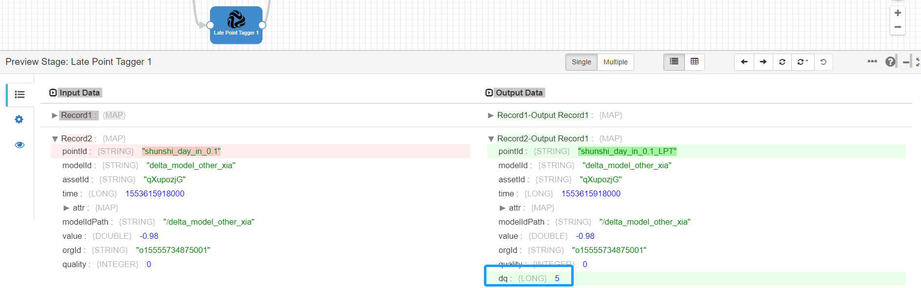Viewport: 921px width, 288px height.
Task: Expand the attr map in output record
Action: coord(502,208)
